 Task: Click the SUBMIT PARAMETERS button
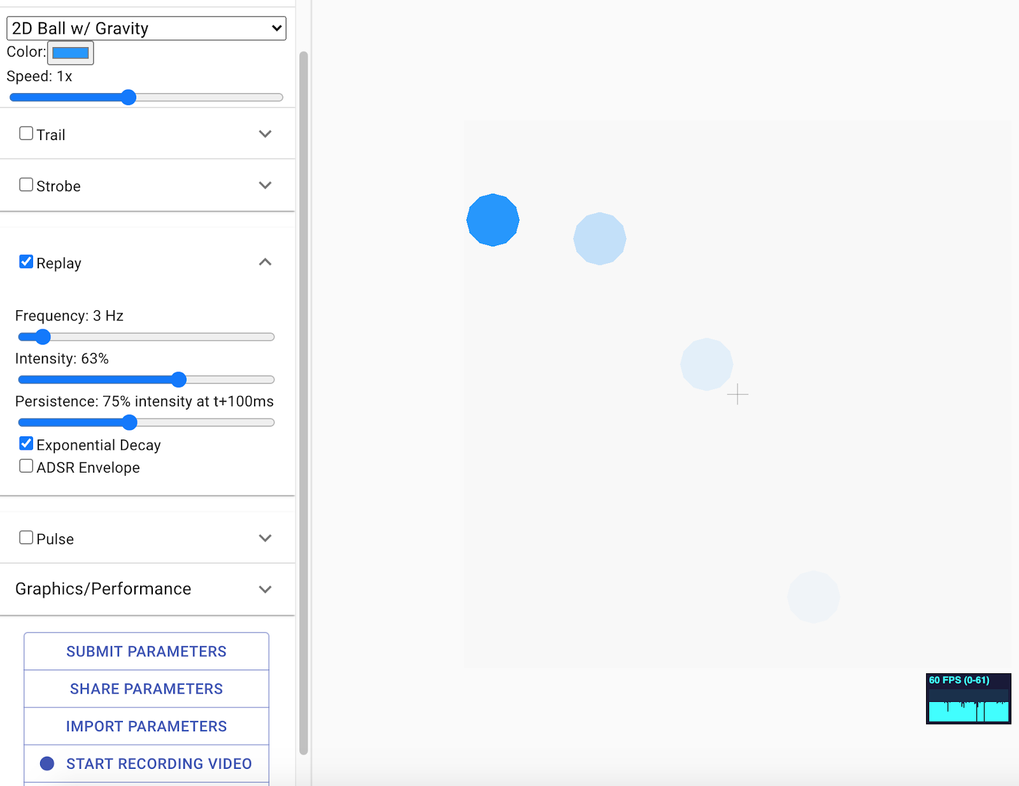pyautogui.click(x=146, y=651)
